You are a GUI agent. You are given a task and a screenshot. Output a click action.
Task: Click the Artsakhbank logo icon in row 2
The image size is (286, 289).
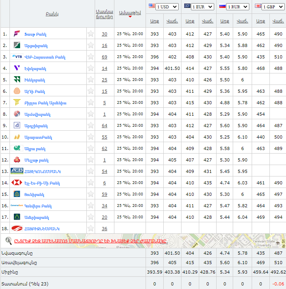point(17,45)
